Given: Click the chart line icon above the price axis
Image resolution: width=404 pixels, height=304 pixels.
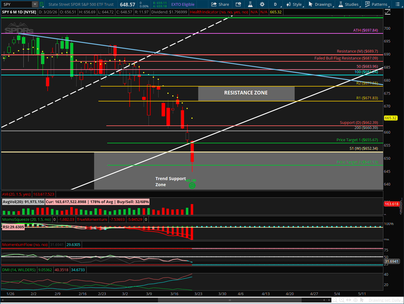Looking at the screenshot, I should coord(388,12).
